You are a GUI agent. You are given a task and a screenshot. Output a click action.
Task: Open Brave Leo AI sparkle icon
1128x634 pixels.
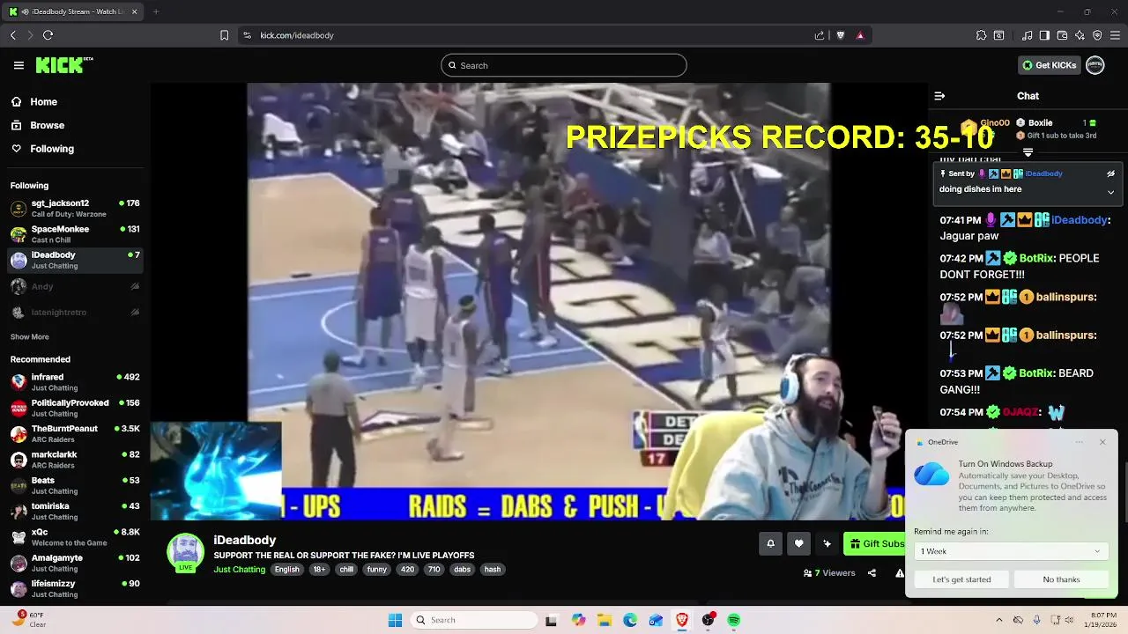tap(1080, 35)
